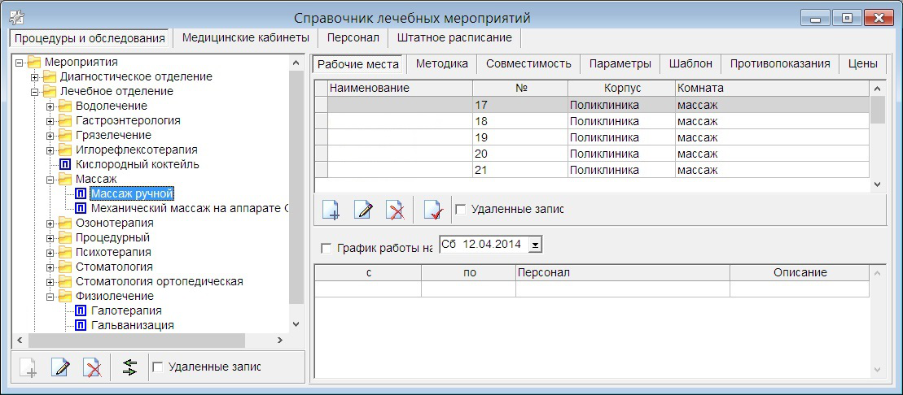
Task: Click the add workplace record icon
Action: pyautogui.click(x=331, y=210)
